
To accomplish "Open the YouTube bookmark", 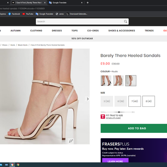I will pos(28,14).
